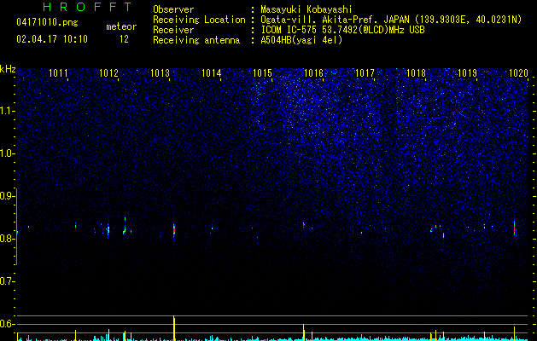The image size is (537, 341).
Task: Click the date stamp 02.04.17 10:10
Action: (x=52, y=39)
